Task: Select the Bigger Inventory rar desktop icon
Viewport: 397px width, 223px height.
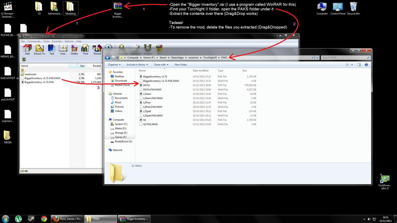Action: click(118, 10)
